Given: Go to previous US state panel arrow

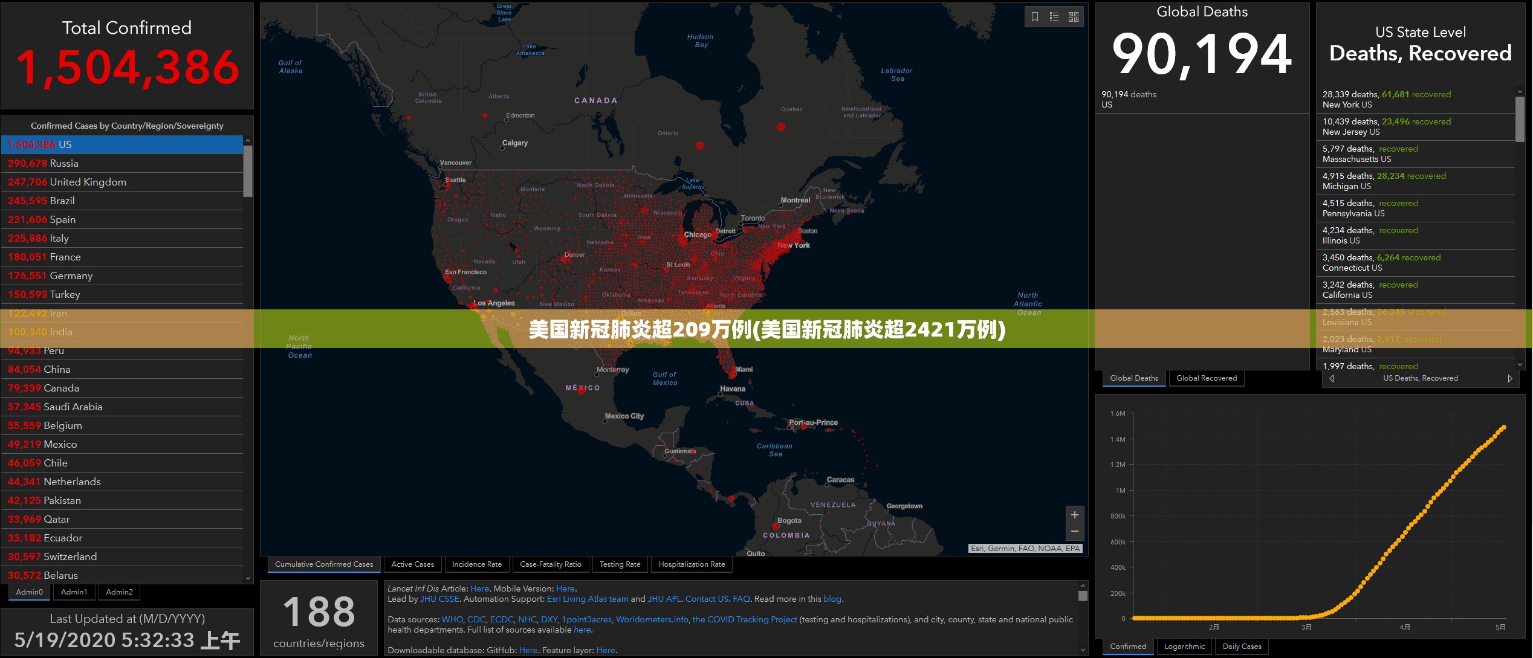Looking at the screenshot, I should click(1331, 378).
